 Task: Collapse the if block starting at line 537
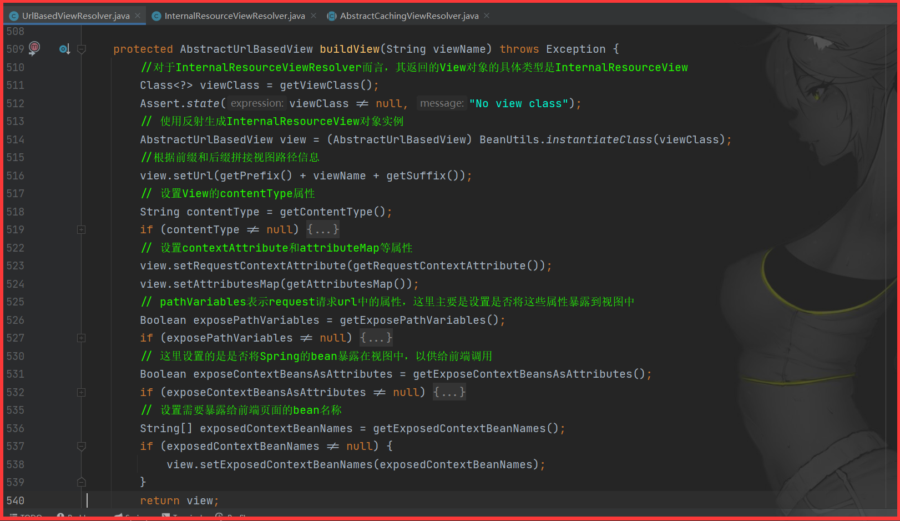click(x=82, y=446)
